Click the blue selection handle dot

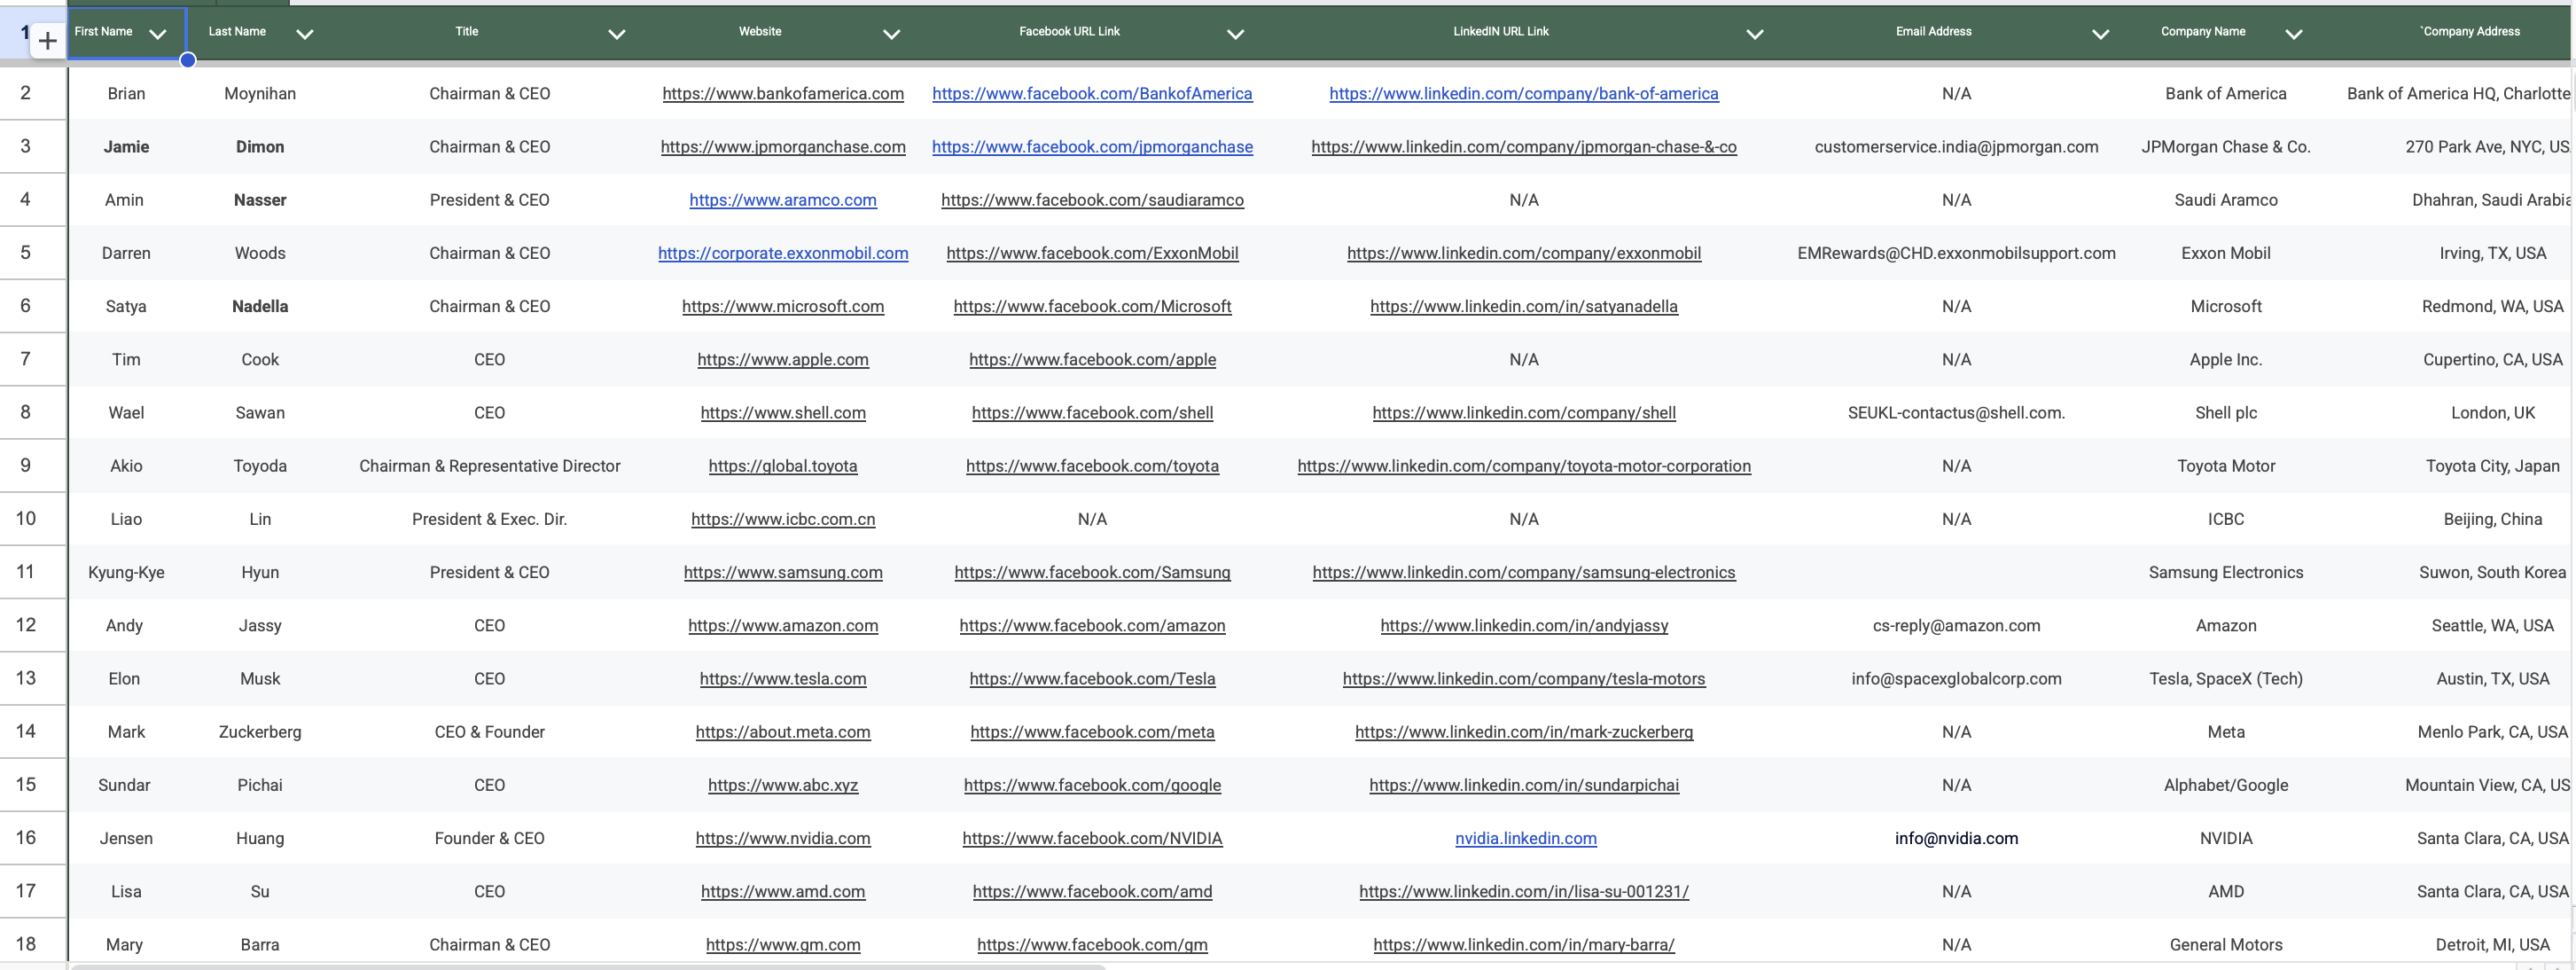187,60
